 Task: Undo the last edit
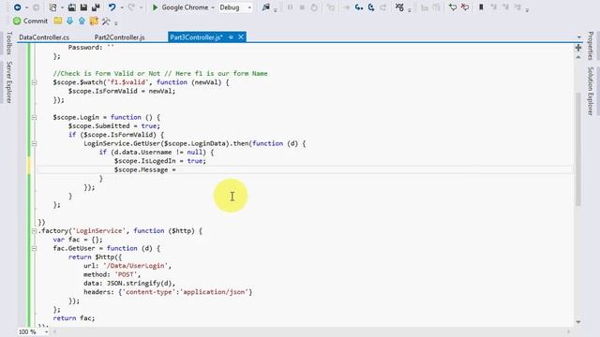112,7
